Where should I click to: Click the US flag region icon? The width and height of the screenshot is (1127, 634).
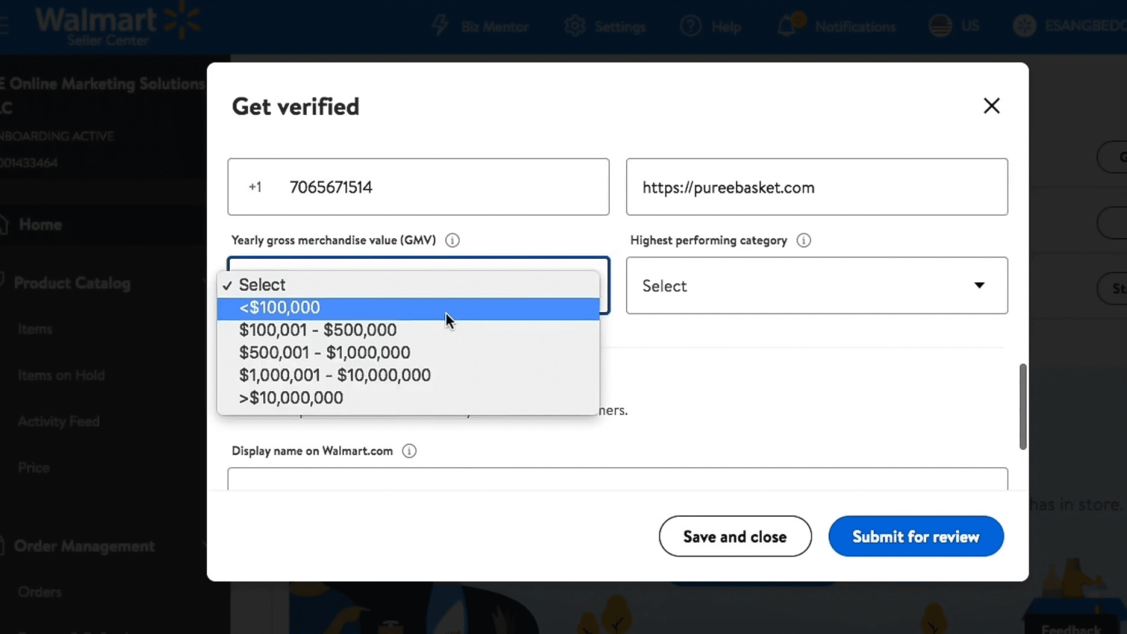pyautogui.click(x=940, y=26)
